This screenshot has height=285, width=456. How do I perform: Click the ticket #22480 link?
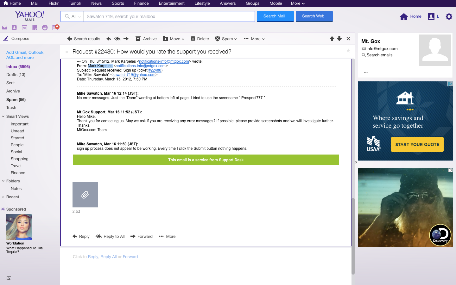click(155, 70)
